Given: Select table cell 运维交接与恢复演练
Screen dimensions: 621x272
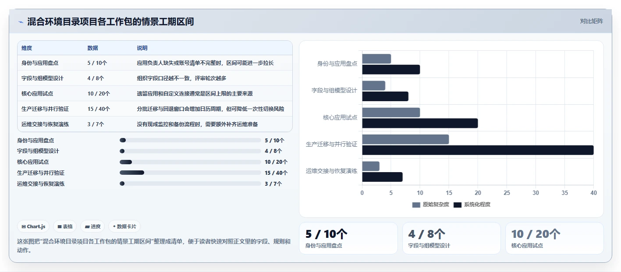Looking at the screenshot, I should tap(45, 124).
